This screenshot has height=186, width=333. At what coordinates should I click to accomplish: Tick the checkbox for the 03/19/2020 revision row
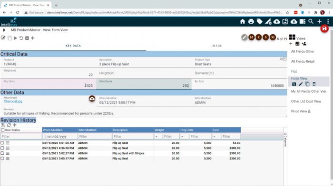(x=2, y=143)
